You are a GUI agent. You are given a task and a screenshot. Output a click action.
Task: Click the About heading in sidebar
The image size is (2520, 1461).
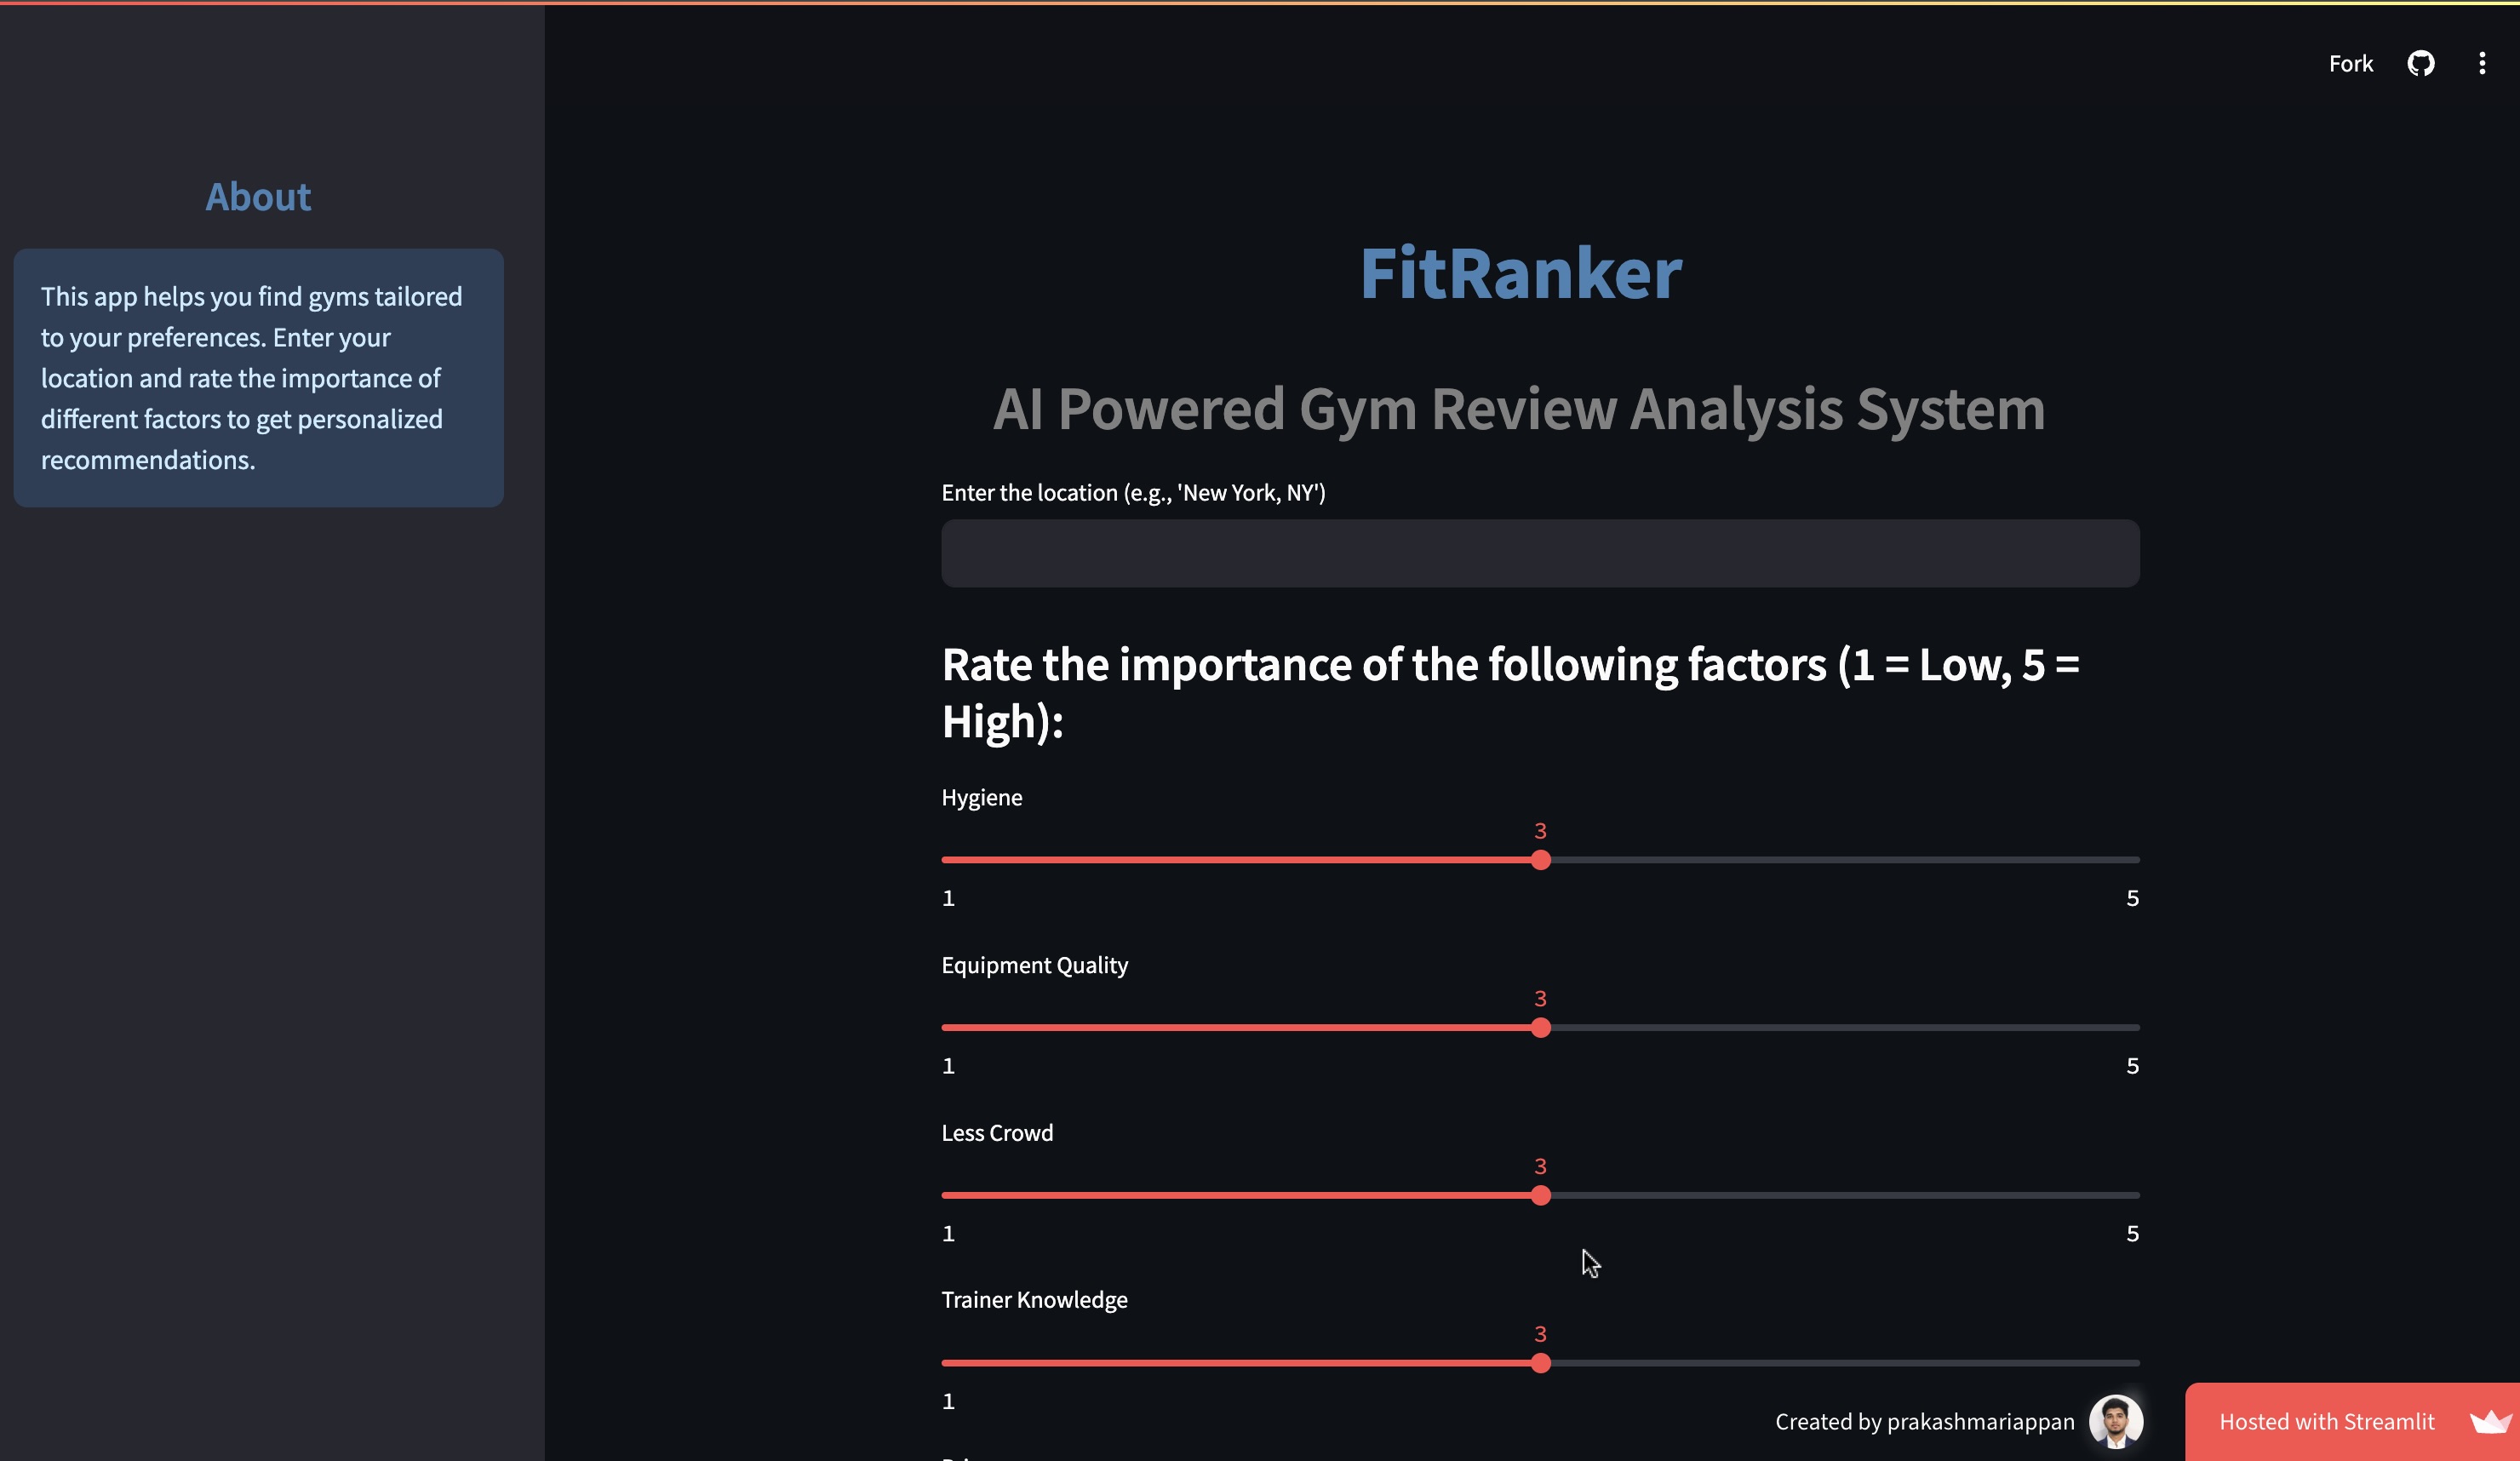pos(257,197)
